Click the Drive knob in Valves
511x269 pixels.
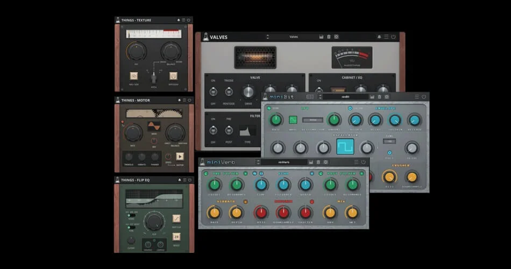249,92
